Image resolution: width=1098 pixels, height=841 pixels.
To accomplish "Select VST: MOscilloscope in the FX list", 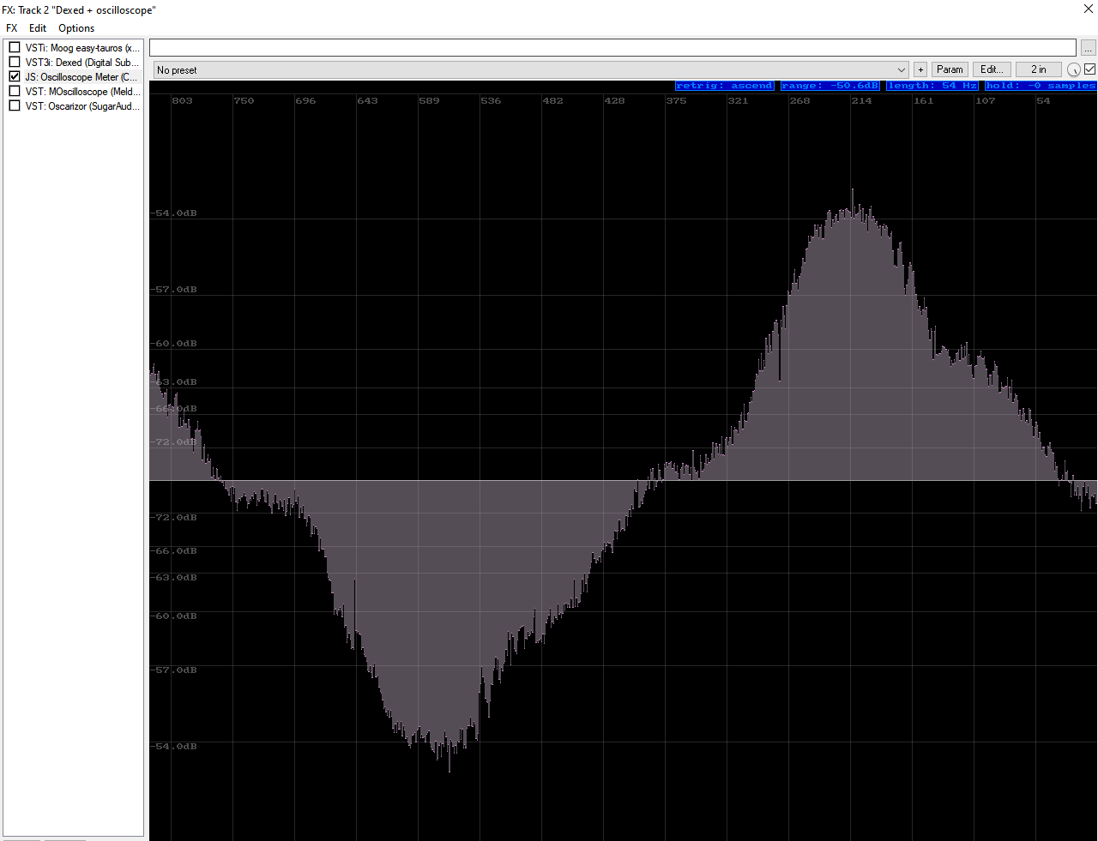I will tap(82, 92).
